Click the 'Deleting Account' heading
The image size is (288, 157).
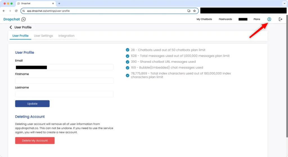tap(30, 116)
